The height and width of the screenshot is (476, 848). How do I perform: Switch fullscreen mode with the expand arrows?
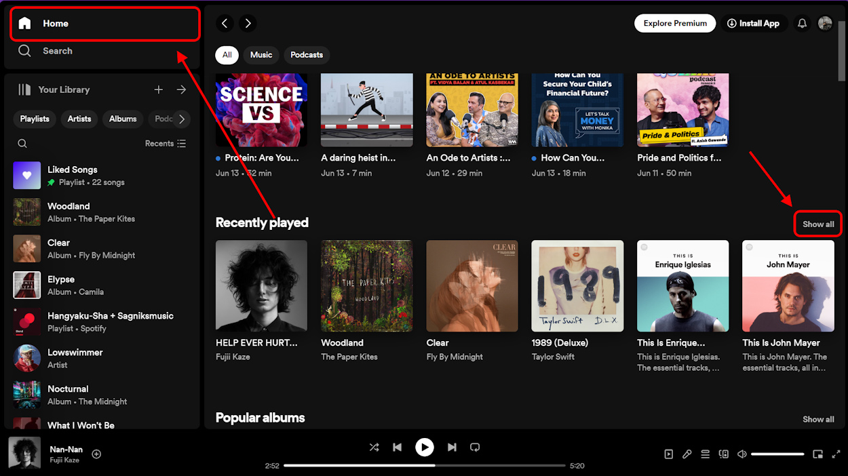(836, 454)
